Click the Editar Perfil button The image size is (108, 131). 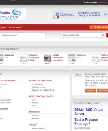tap(103, 91)
